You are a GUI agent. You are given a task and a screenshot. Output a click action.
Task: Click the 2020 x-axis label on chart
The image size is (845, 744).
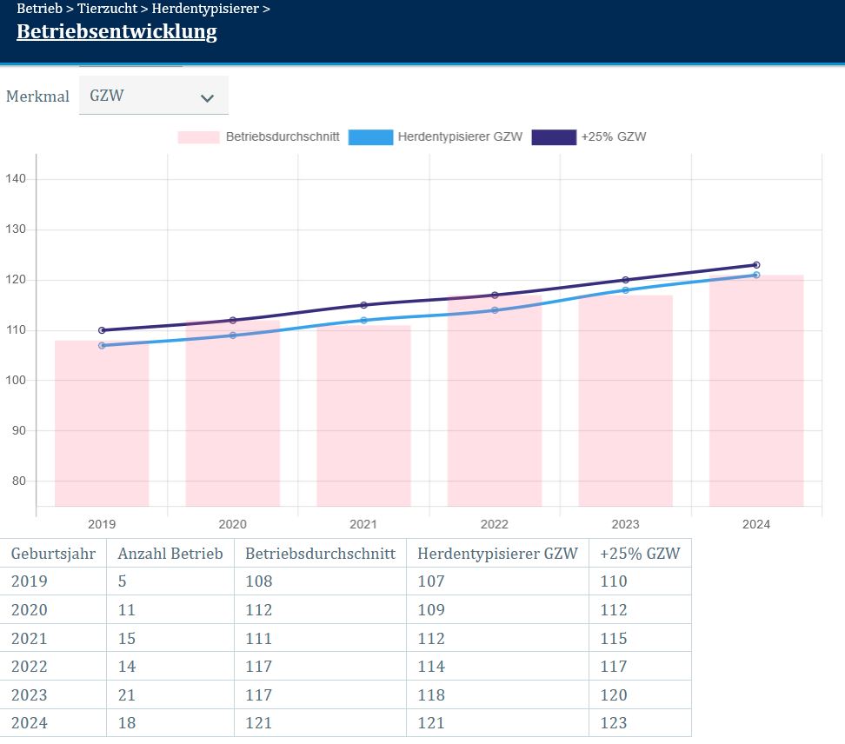tap(232, 524)
